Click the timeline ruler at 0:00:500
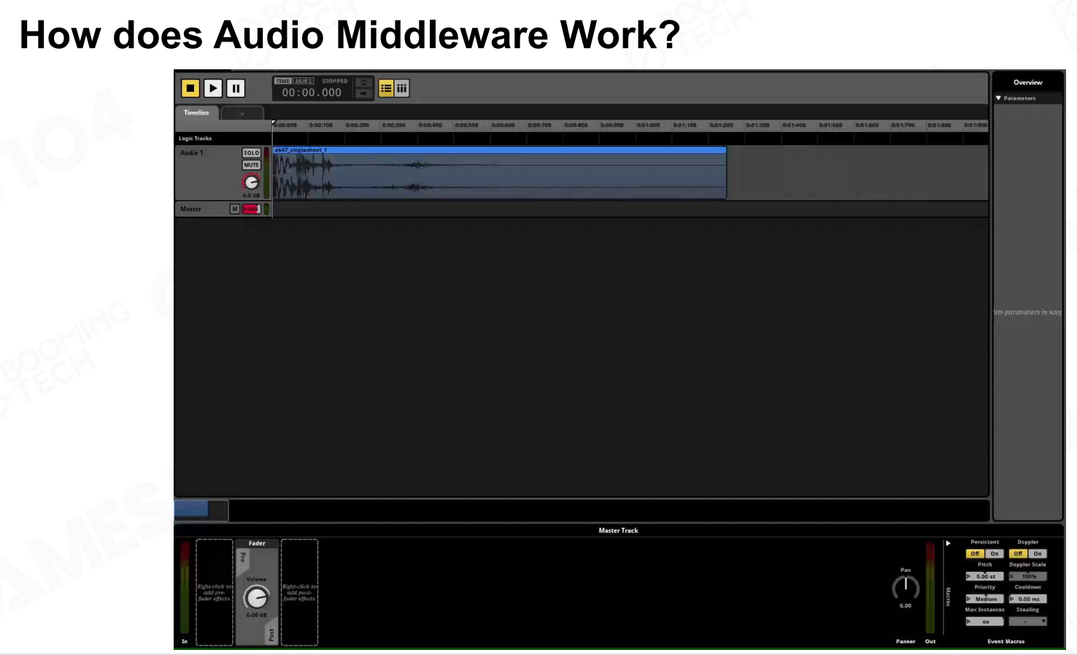This screenshot has width=1077, height=655. [x=466, y=125]
